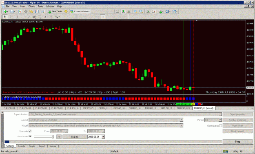Select the text label tool
The height and width of the screenshot is (154, 255).
51,17
